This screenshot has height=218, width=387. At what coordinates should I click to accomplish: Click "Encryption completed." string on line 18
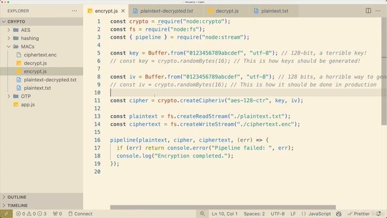[x=191, y=156]
